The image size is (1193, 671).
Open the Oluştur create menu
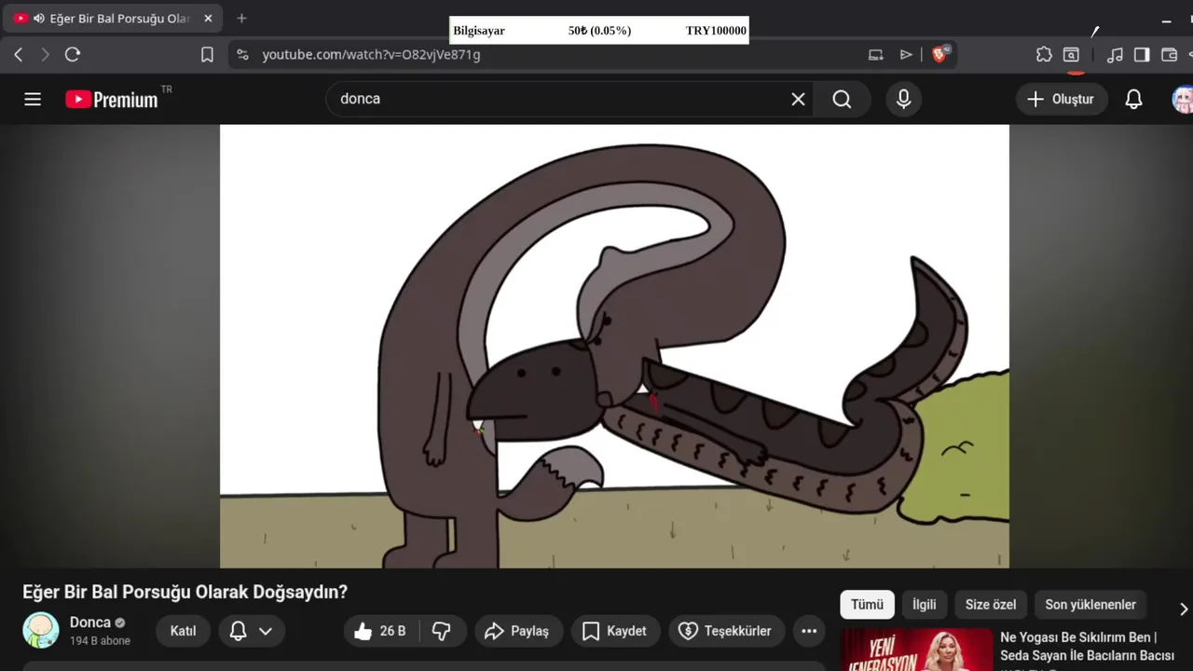(1061, 99)
